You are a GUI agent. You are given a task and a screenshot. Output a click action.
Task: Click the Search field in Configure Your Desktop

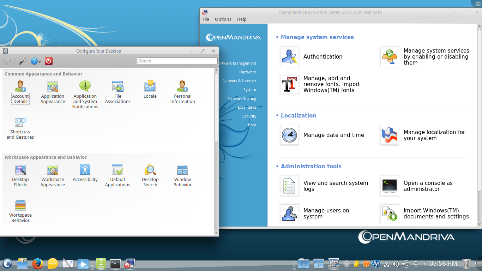(177, 61)
